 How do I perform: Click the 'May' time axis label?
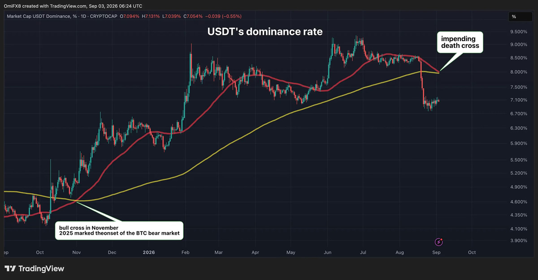tap(291, 253)
